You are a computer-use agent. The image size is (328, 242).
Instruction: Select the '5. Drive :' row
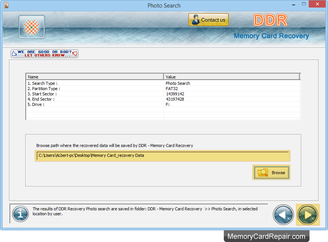[x=163, y=104]
